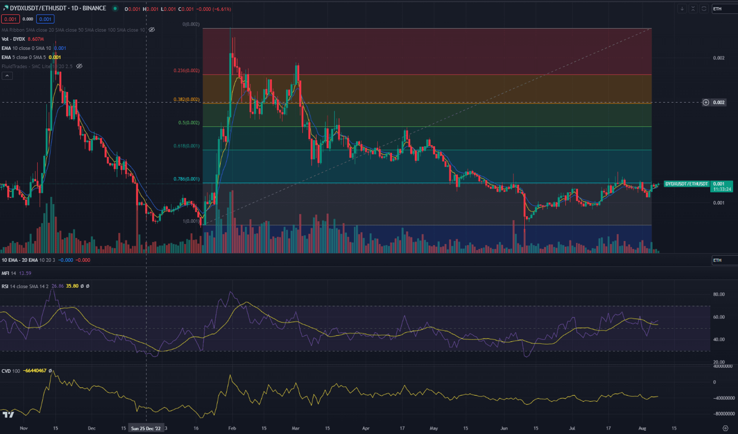Toggle visibility eye of FluidTrades SMC Lite indicator
Screen dimensions: 738x434
click(79, 66)
